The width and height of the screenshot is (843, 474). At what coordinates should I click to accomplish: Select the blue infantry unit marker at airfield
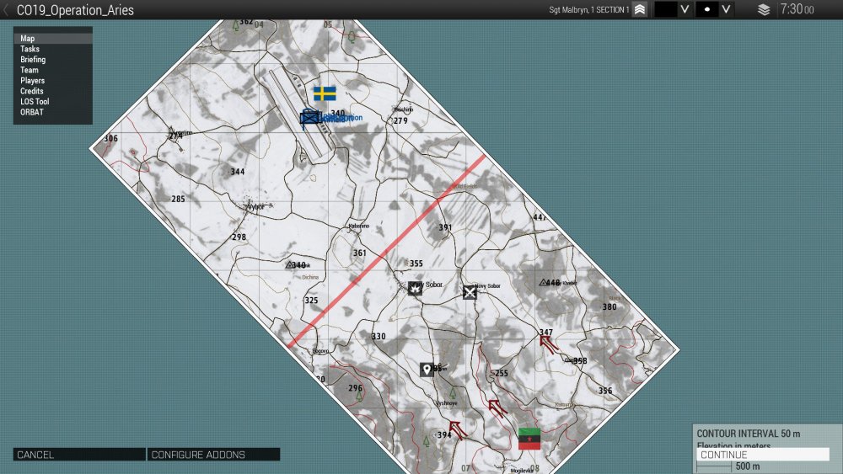pyautogui.click(x=310, y=118)
